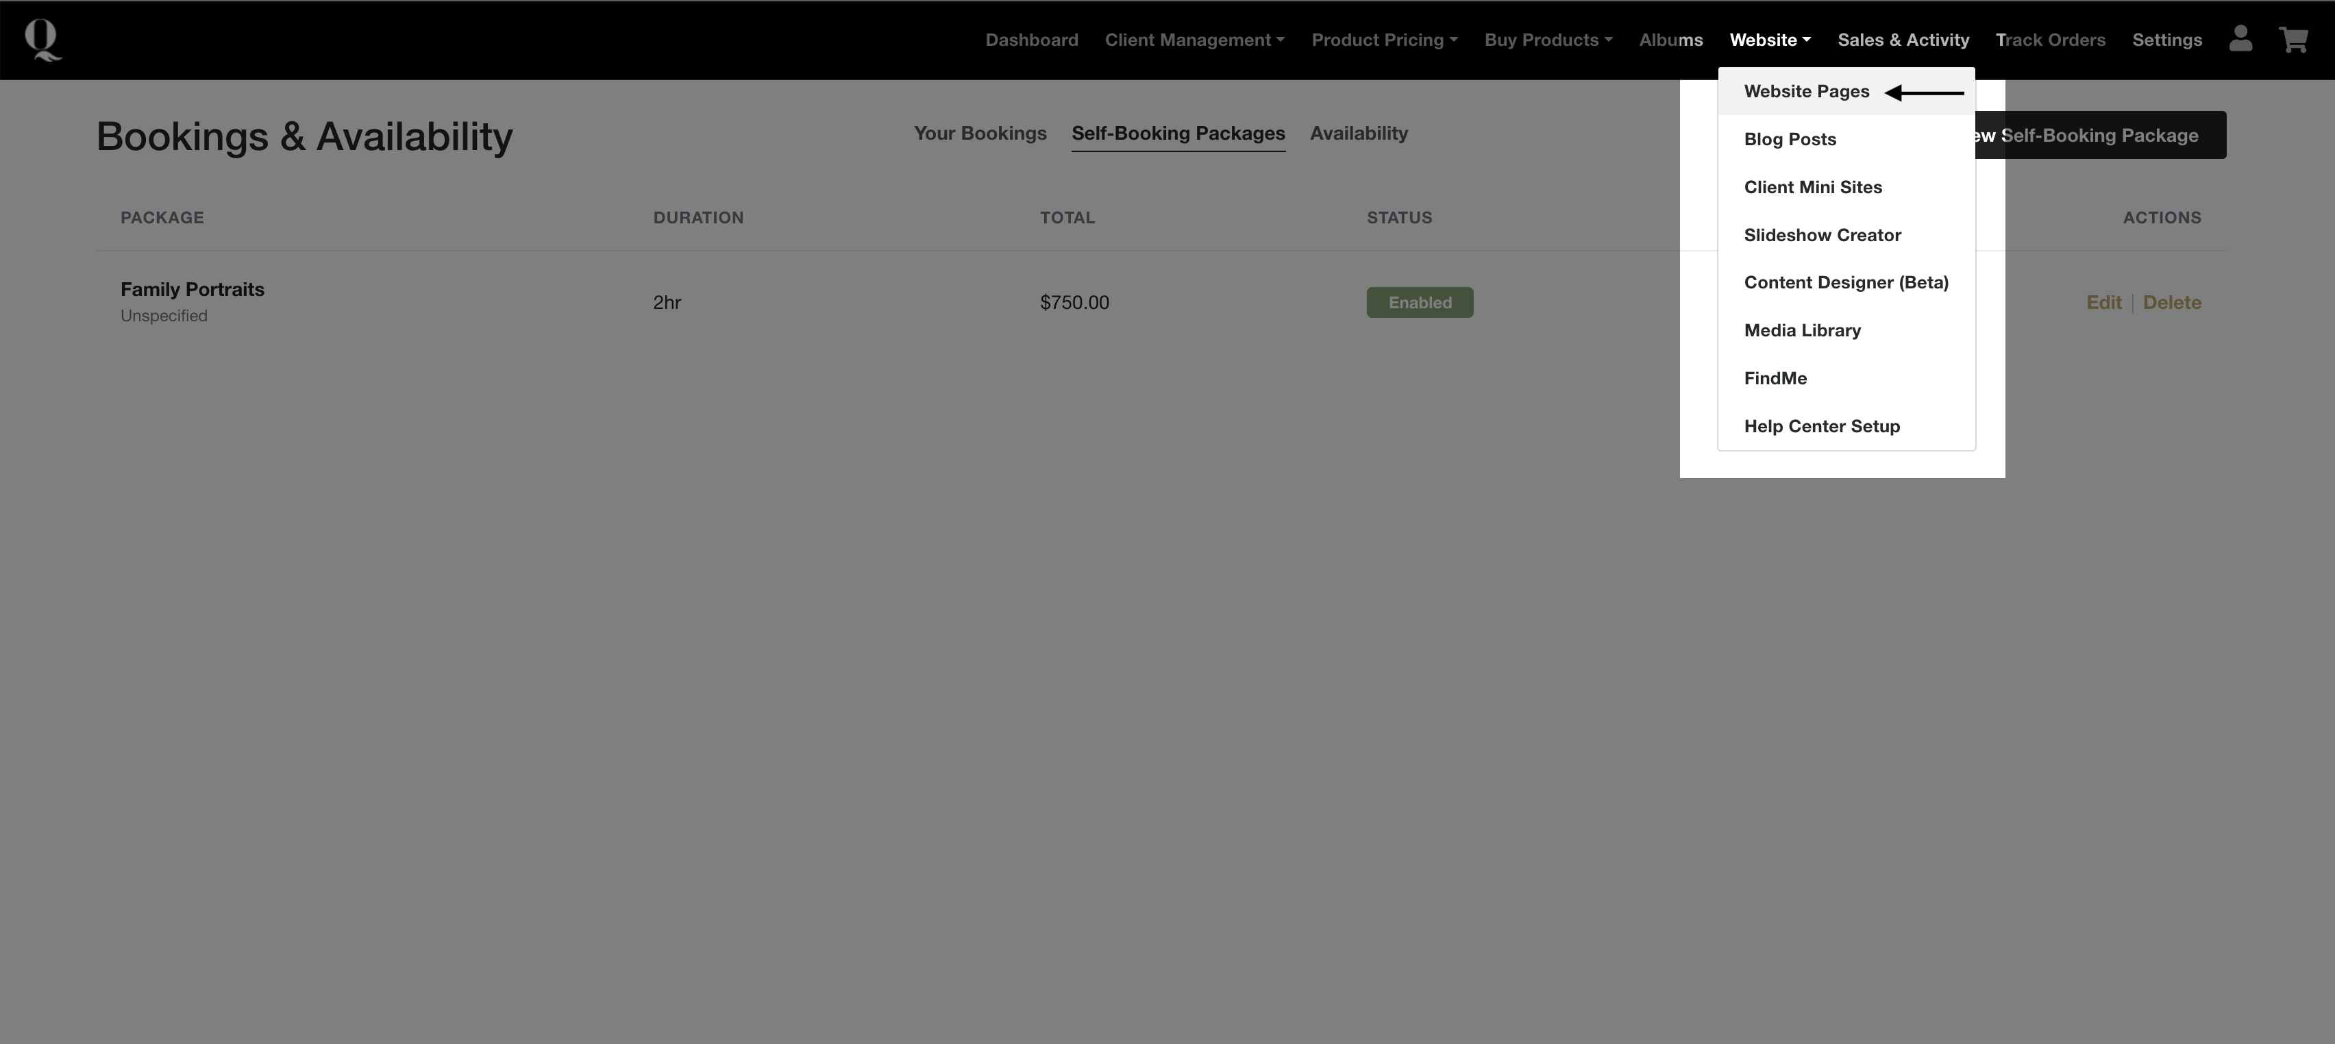Open Content Designer (Beta) option
This screenshot has width=2335, height=1044.
(x=1846, y=283)
